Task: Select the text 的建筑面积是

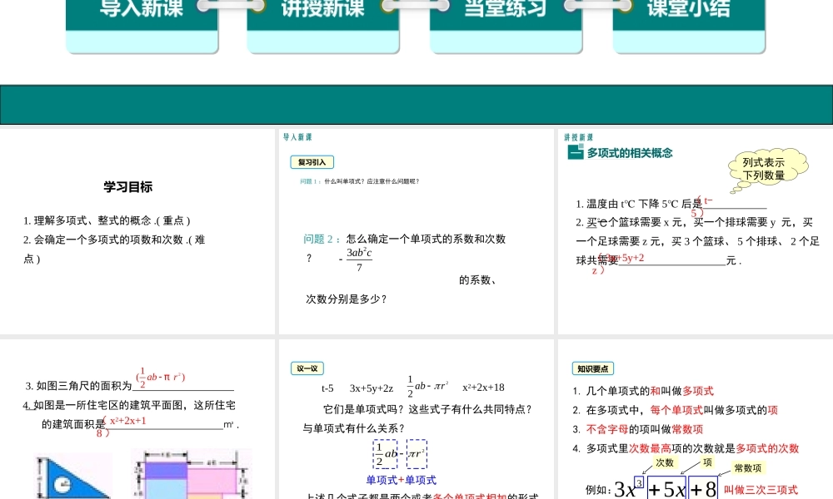Action: (x=73, y=424)
